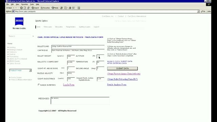Click into the Sight-In Distance field
This screenshot has width=217, height=122.
[71, 79]
